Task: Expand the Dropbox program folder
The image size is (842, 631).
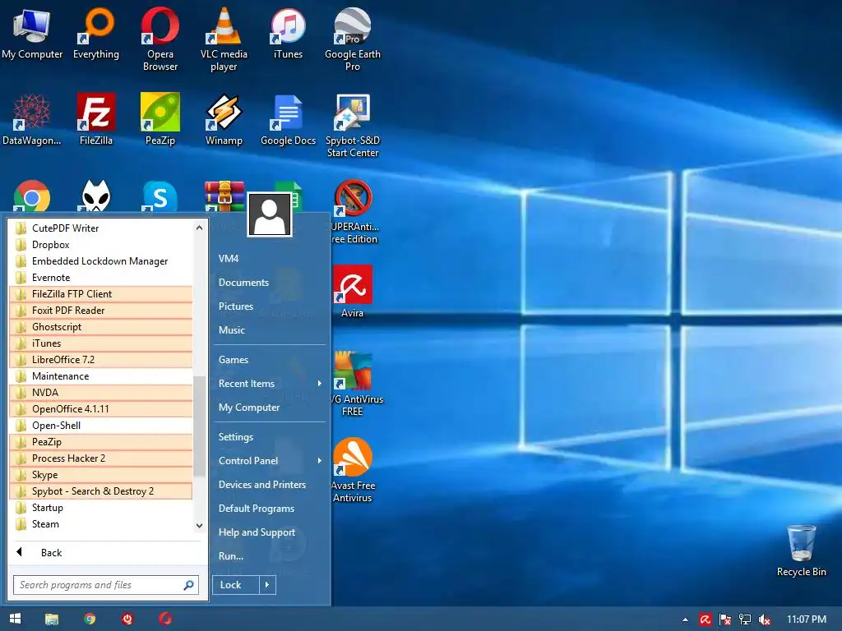Action: pos(101,245)
